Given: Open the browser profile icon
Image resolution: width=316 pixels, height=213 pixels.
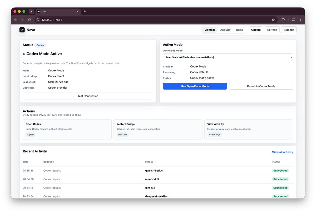Looking at the screenshot, I should [293, 20].
